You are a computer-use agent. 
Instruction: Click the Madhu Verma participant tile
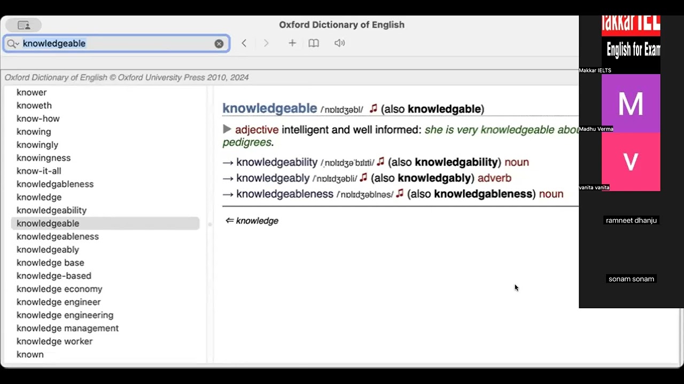pos(631,103)
